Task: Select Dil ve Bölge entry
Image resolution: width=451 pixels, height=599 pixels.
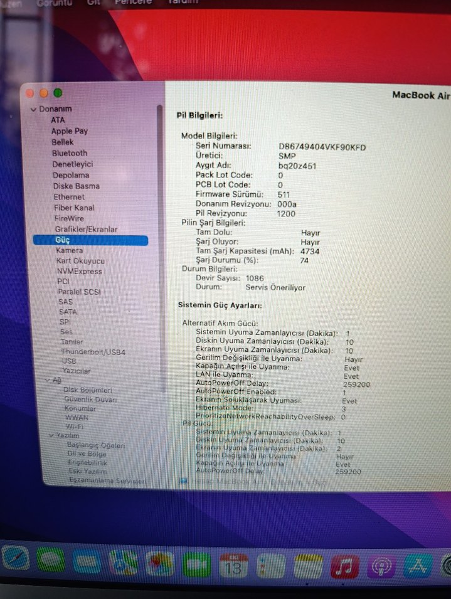Action: click(87, 454)
